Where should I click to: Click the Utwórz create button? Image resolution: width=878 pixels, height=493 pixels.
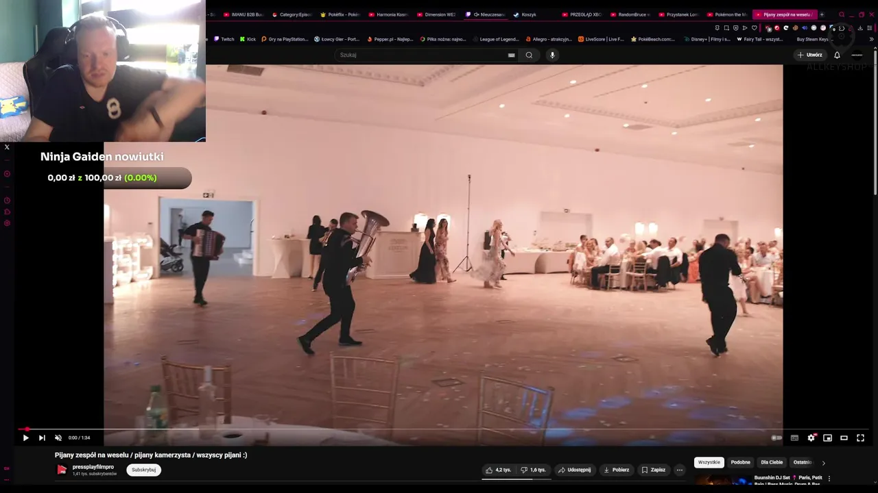[x=810, y=55]
